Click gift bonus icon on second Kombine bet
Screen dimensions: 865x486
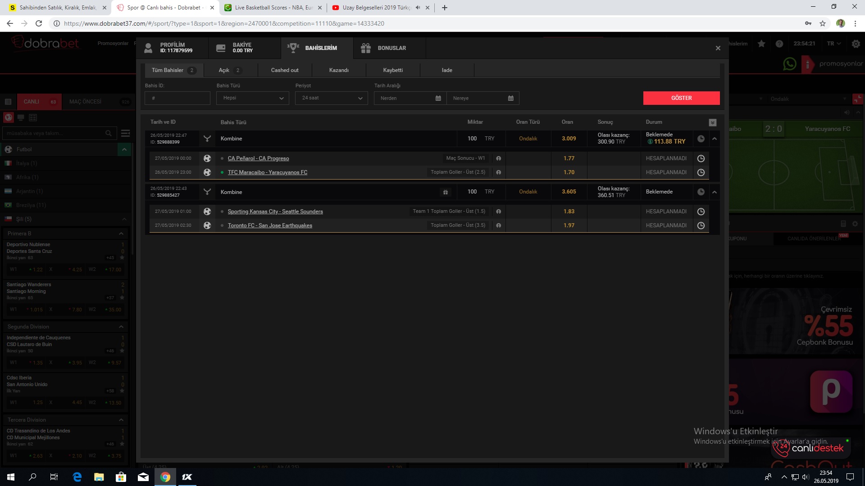click(x=445, y=192)
